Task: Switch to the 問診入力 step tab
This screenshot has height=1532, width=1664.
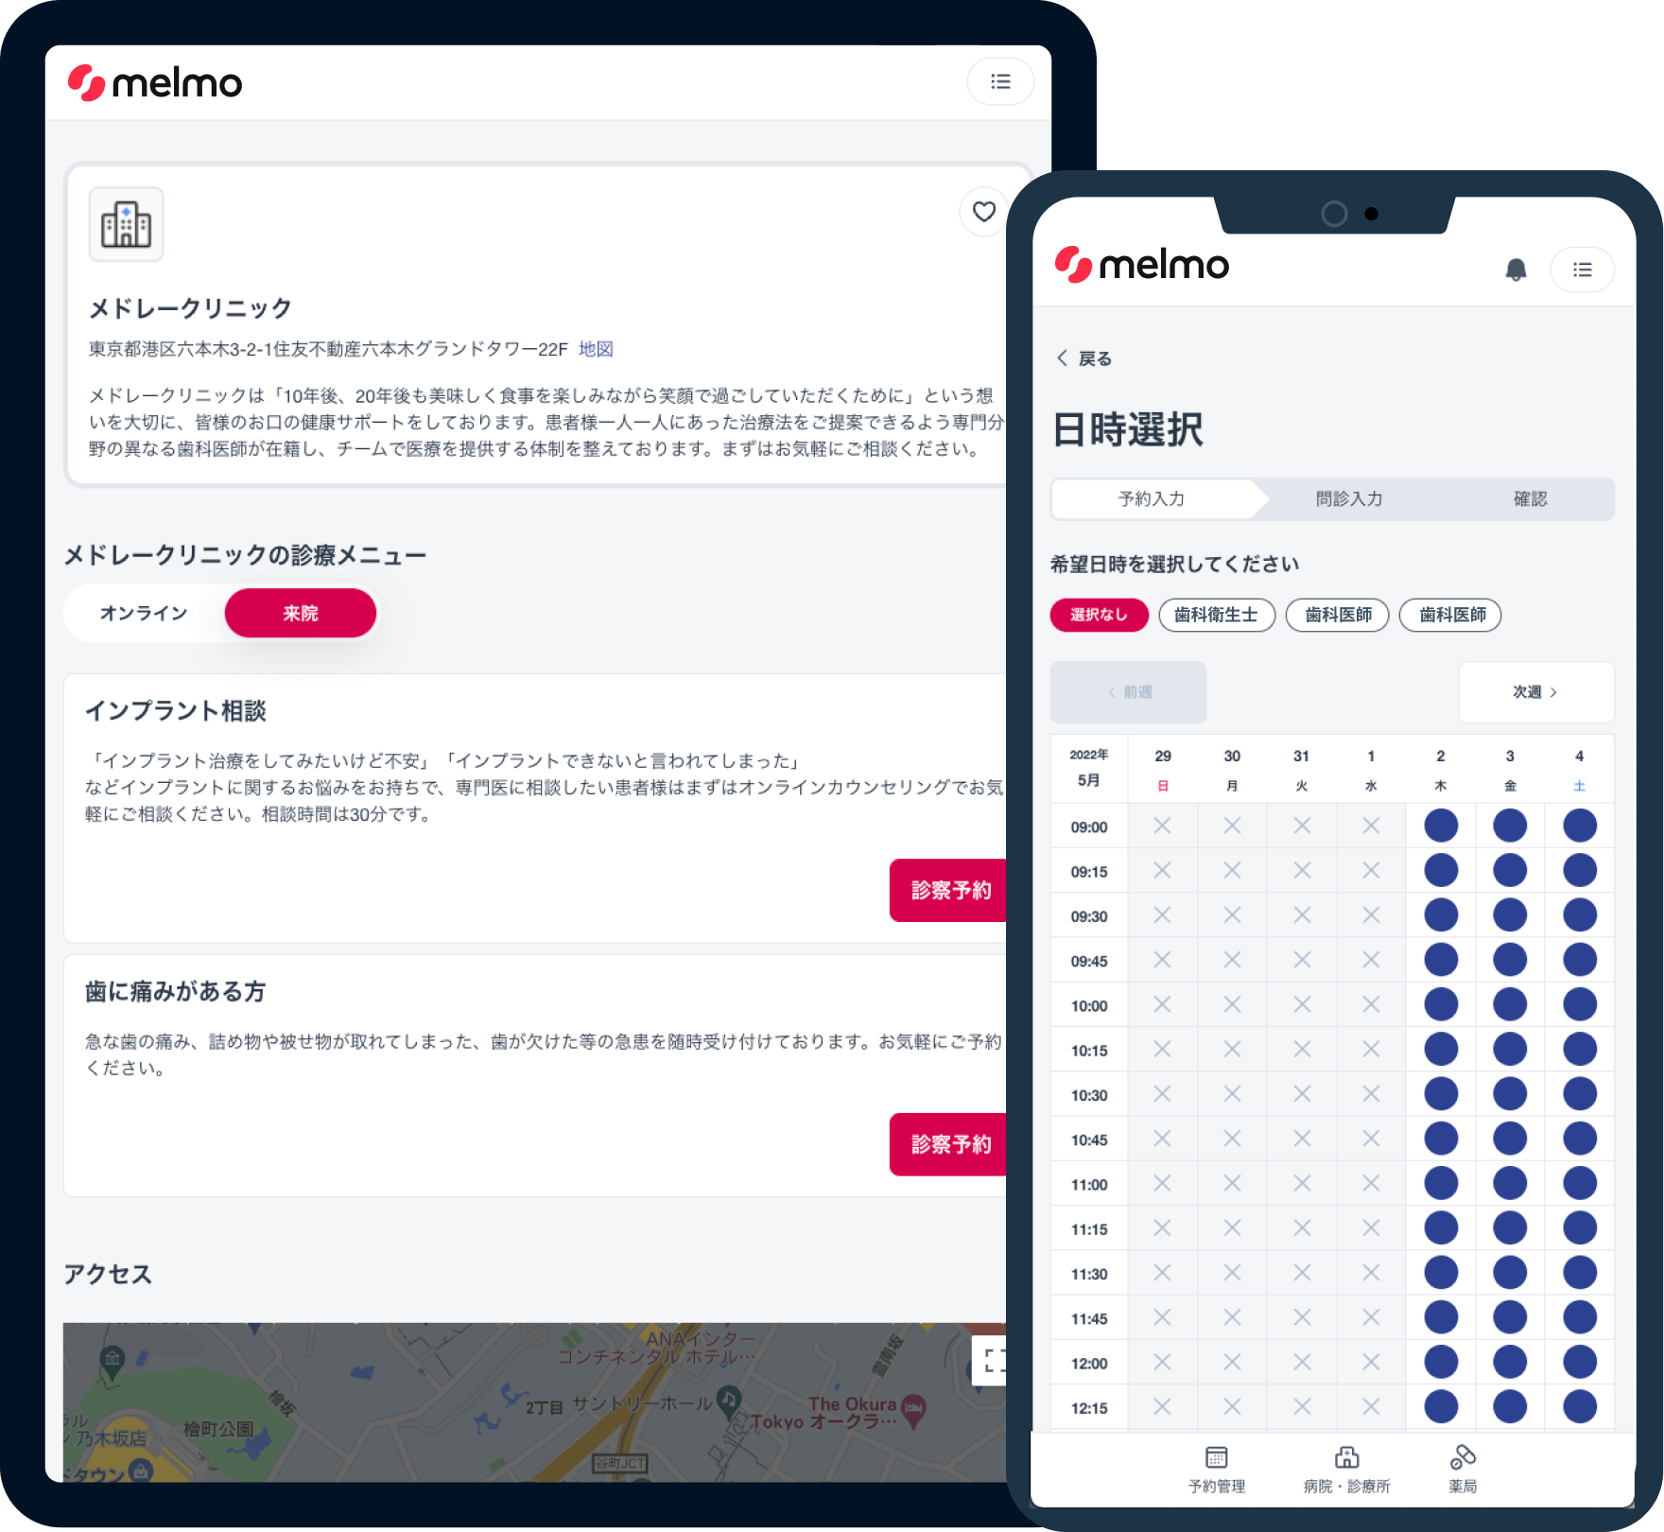Action: pos(1349,498)
